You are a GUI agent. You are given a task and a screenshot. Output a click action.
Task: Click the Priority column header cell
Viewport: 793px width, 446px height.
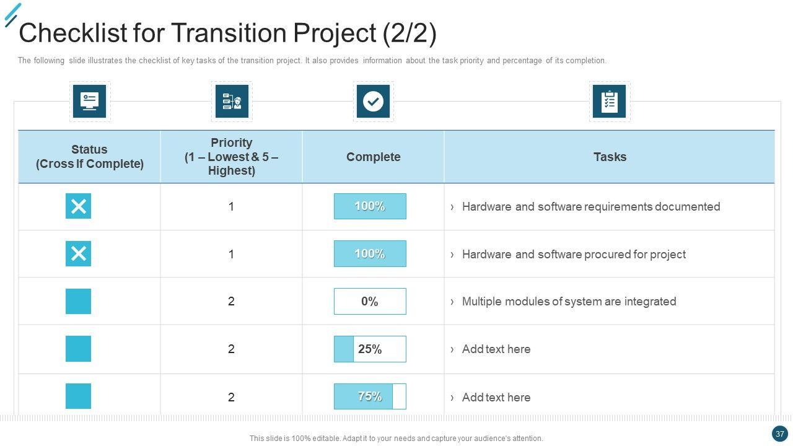tap(231, 157)
